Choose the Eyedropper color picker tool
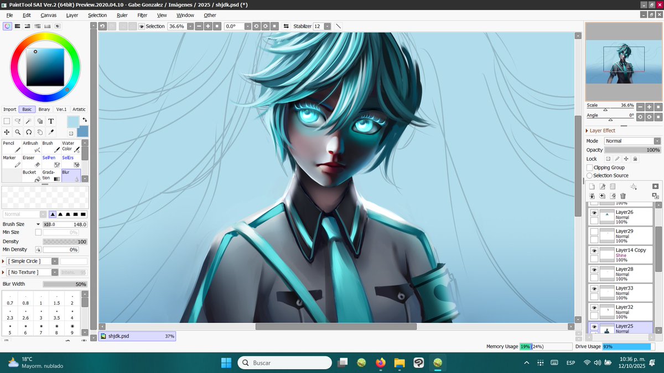This screenshot has height=373, width=664. [51, 132]
